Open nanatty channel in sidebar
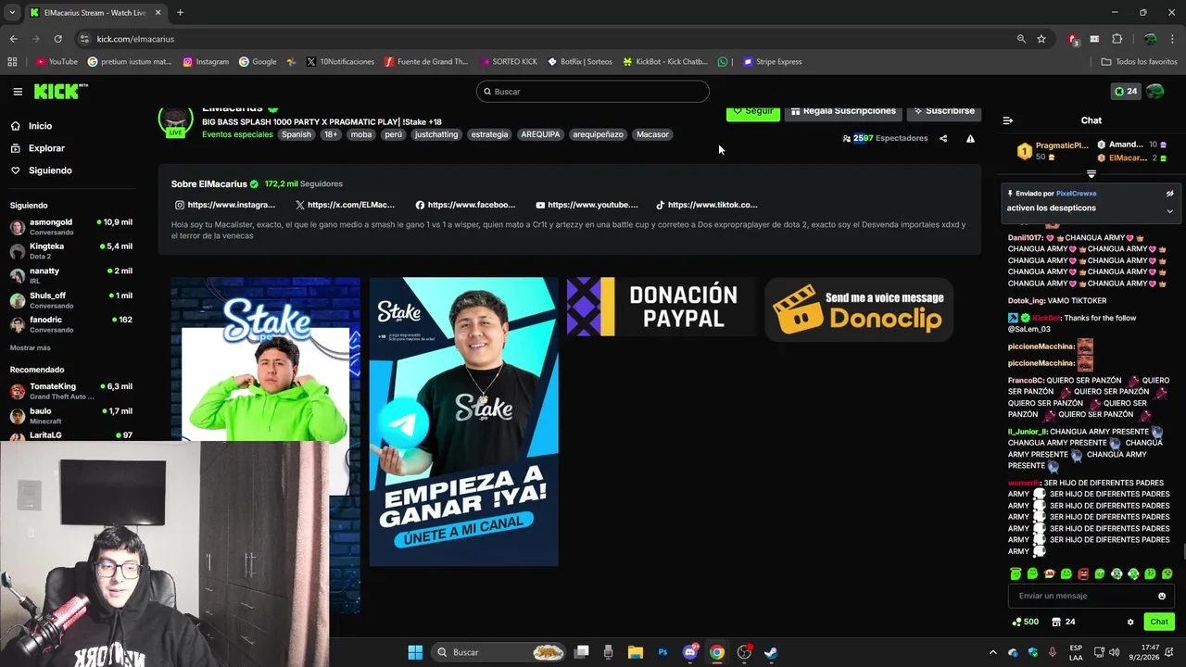The height and width of the screenshot is (667, 1186). (x=72, y=275)
